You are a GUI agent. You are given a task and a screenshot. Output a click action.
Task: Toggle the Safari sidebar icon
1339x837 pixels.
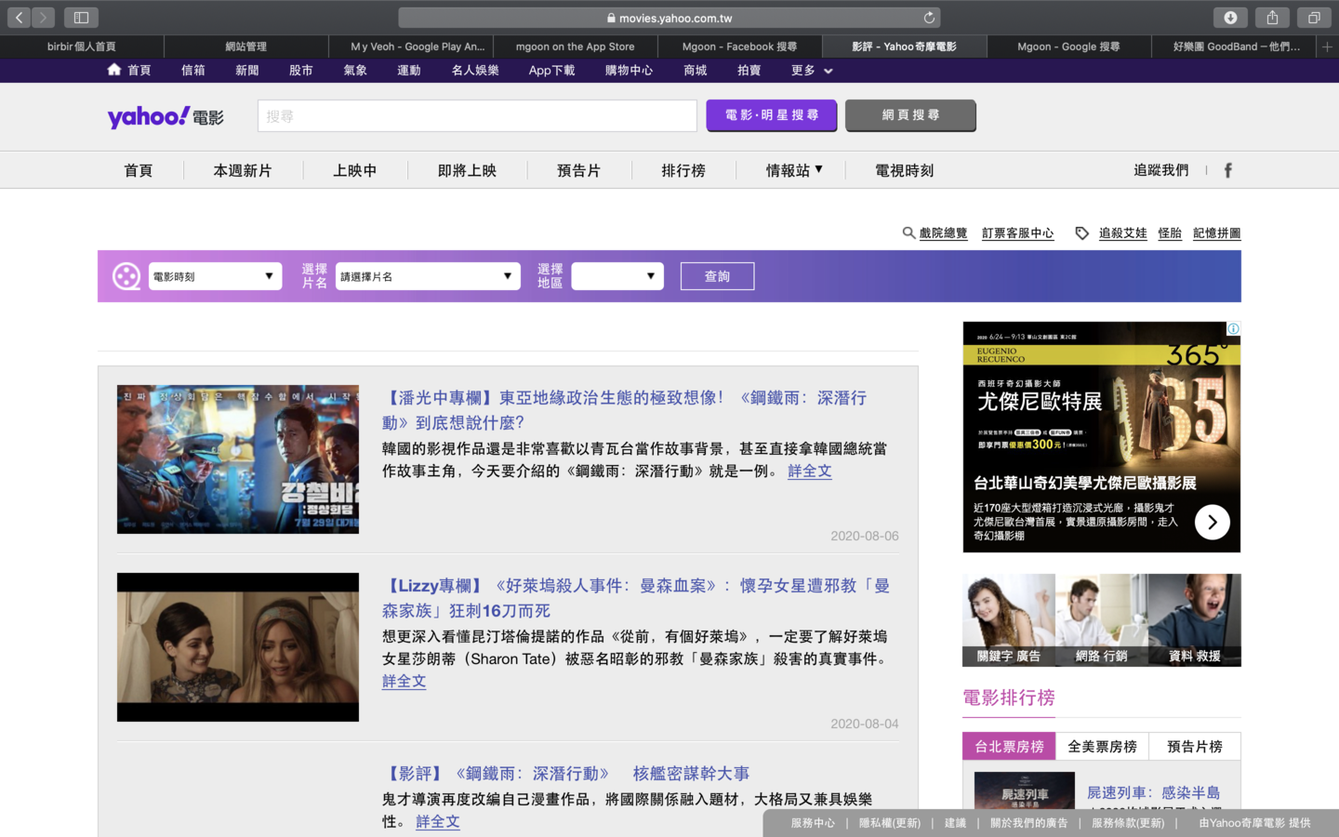pyautogui.click(x=81, y=18)
